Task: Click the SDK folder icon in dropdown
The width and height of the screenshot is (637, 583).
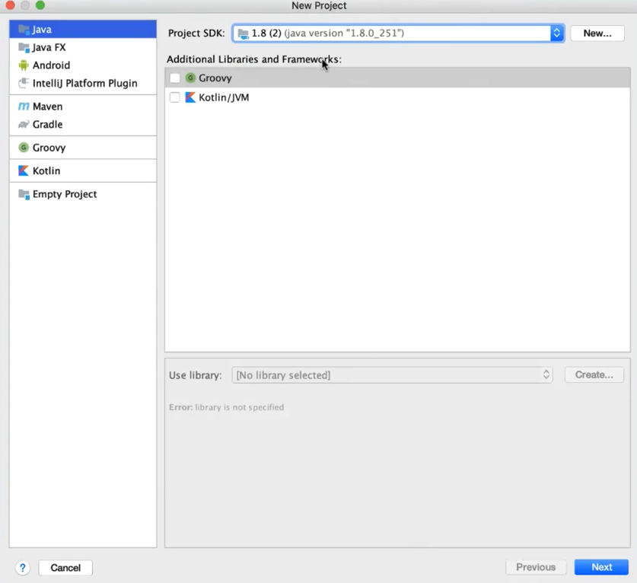Action: (x=243, y=33)
